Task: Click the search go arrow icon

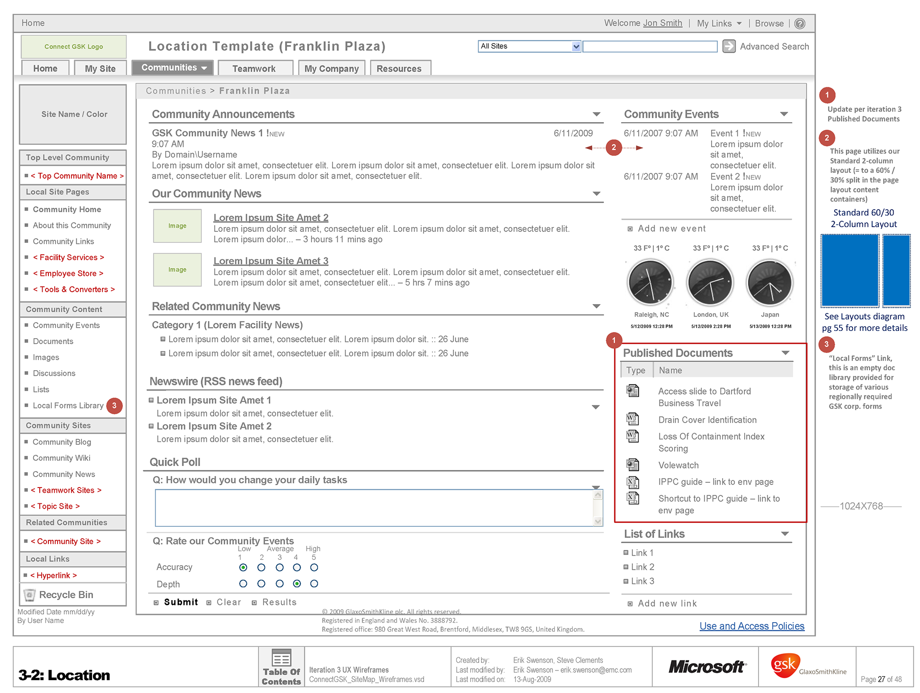Action: click(729, 46)
